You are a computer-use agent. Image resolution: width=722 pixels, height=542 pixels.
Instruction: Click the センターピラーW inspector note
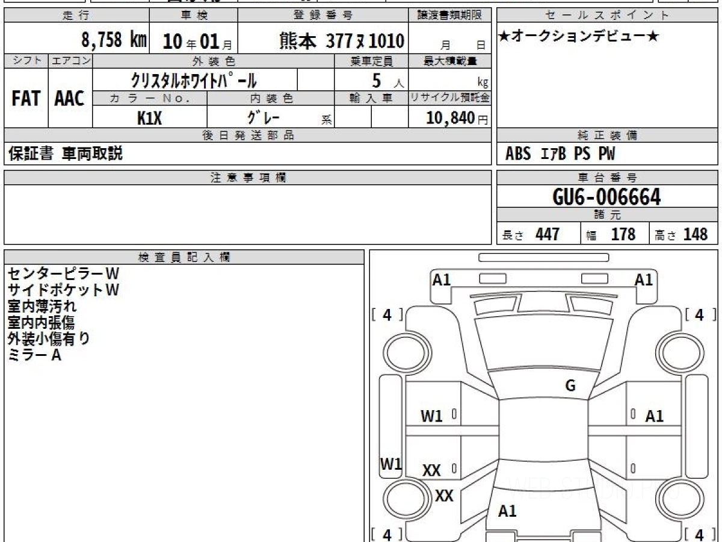pos(63,273)
